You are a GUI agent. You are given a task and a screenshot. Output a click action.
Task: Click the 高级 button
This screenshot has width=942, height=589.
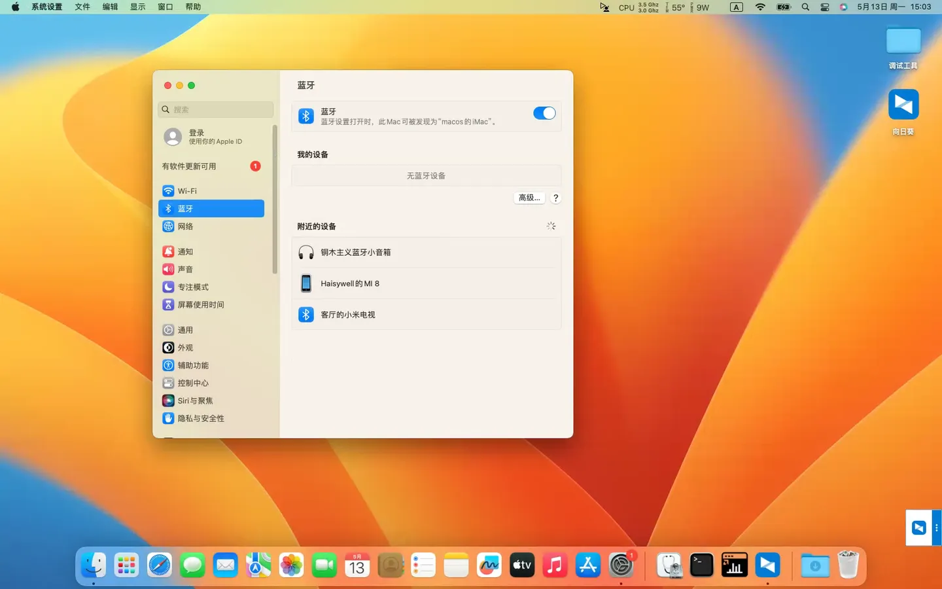pyautogui.click(x=529, y=197)
